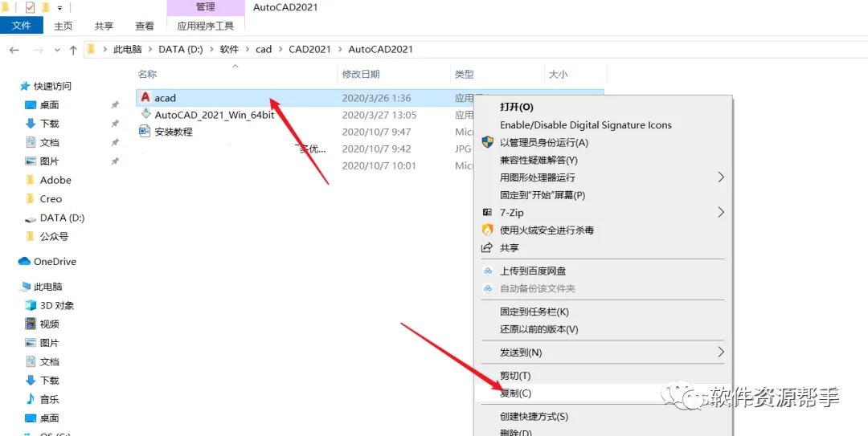This screenshot has width=868, height=436.
Task: Choose 固定到"开始"屏幕(P)
Action: click(542, 195)
